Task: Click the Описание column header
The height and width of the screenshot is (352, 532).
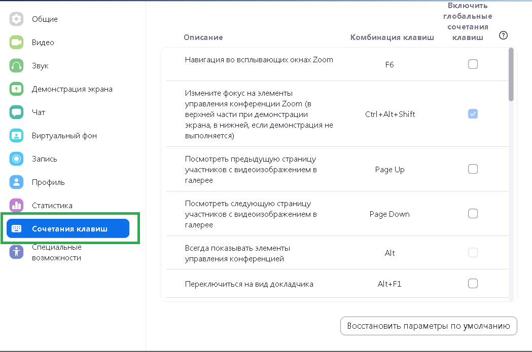Action: [203, 37]
